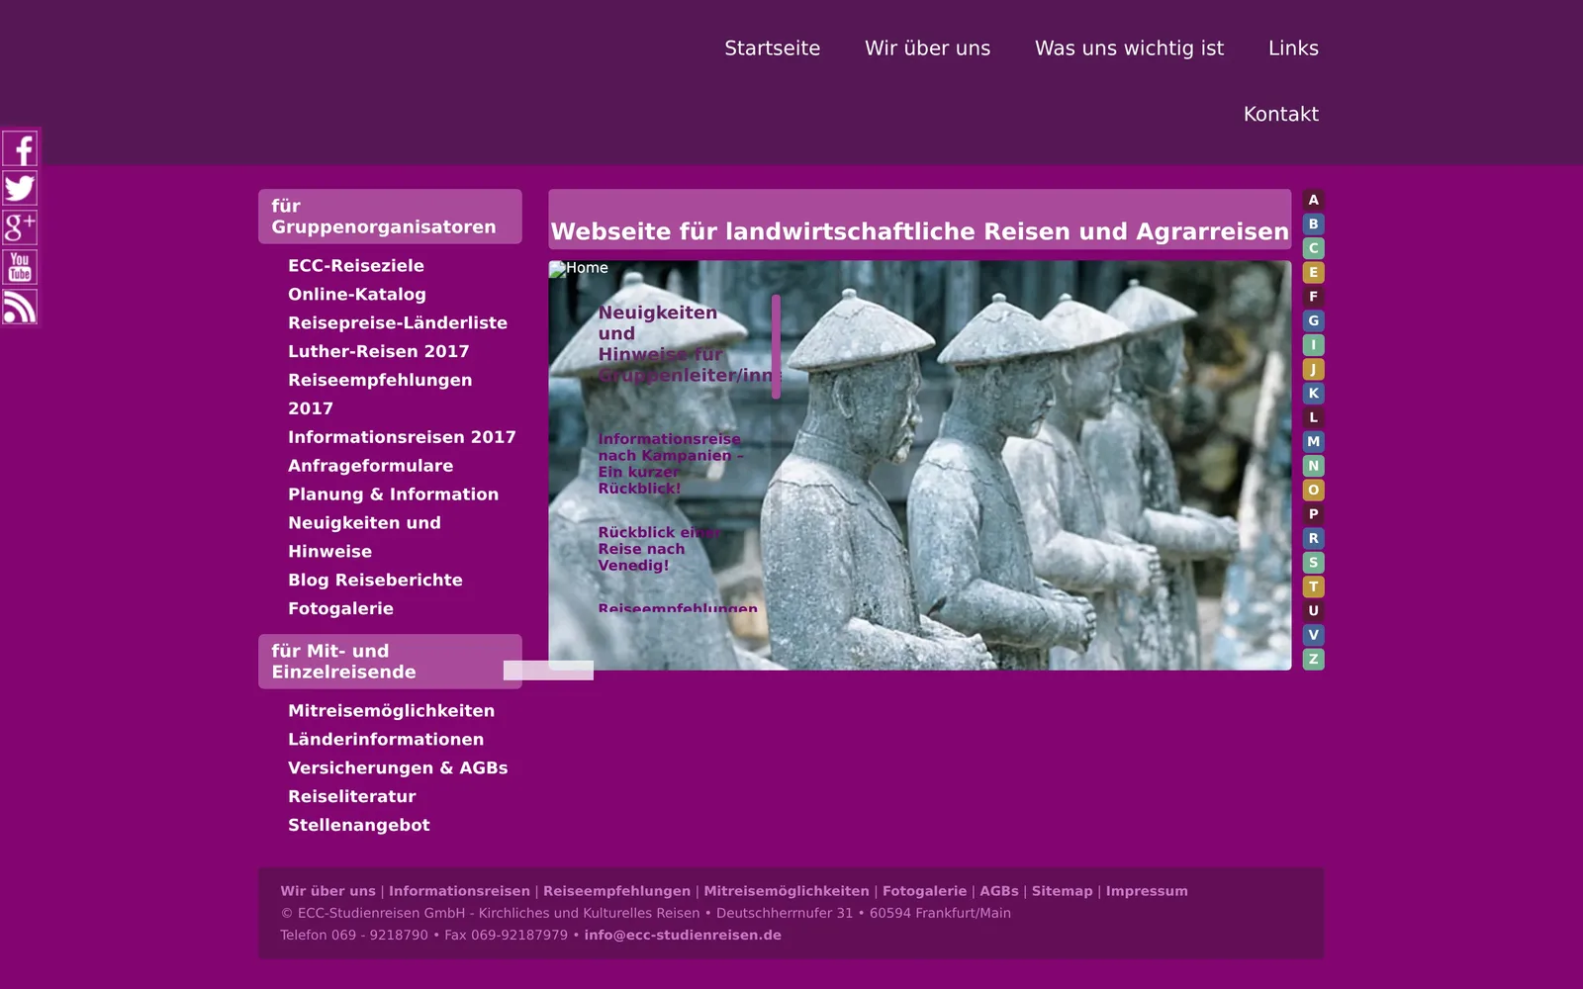Select letter Z in alphabet index
This screenshot has width=1583, height=989.
tap(1314, 659)
